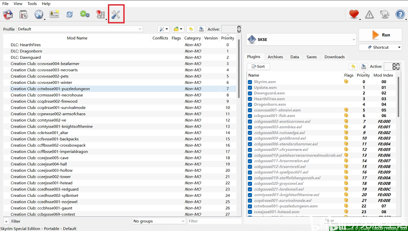Sort mods by Category column header

193,38
